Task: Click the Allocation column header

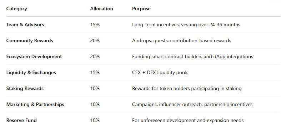Action: pos(102,9)
